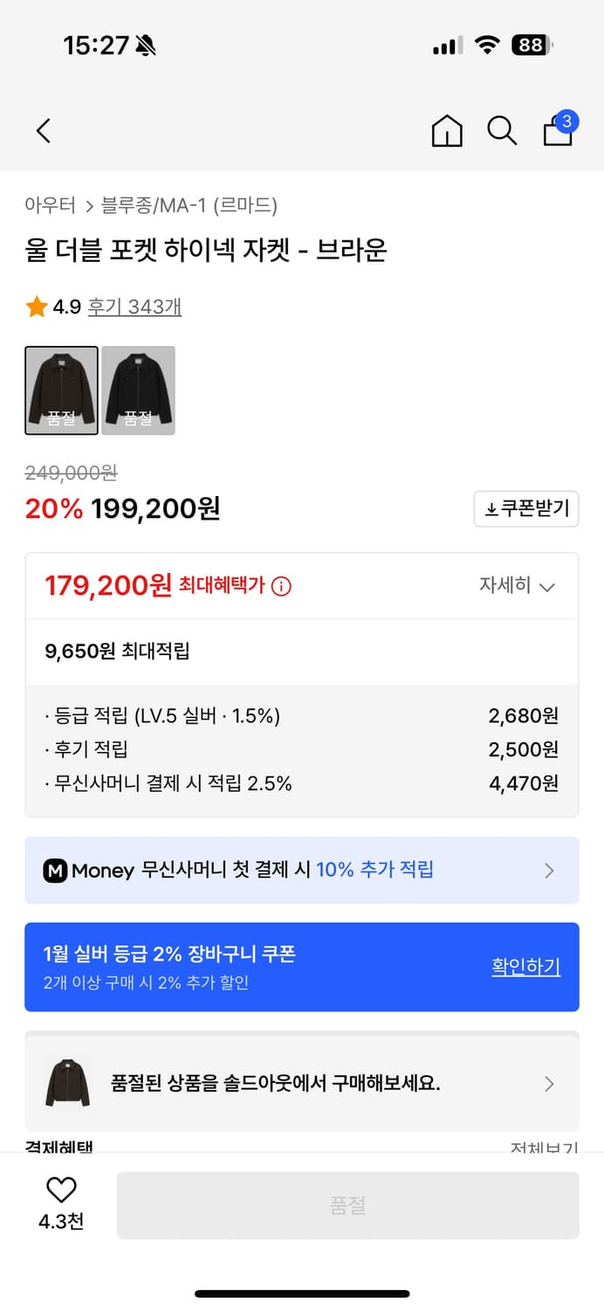Expand the 솔드아웃 resale section chevron
Viewport: 604px width, 1310px height.
549,1084
